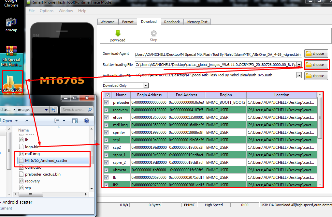
Task: Click the green Download arrow icon
Action: pos(118,34)
